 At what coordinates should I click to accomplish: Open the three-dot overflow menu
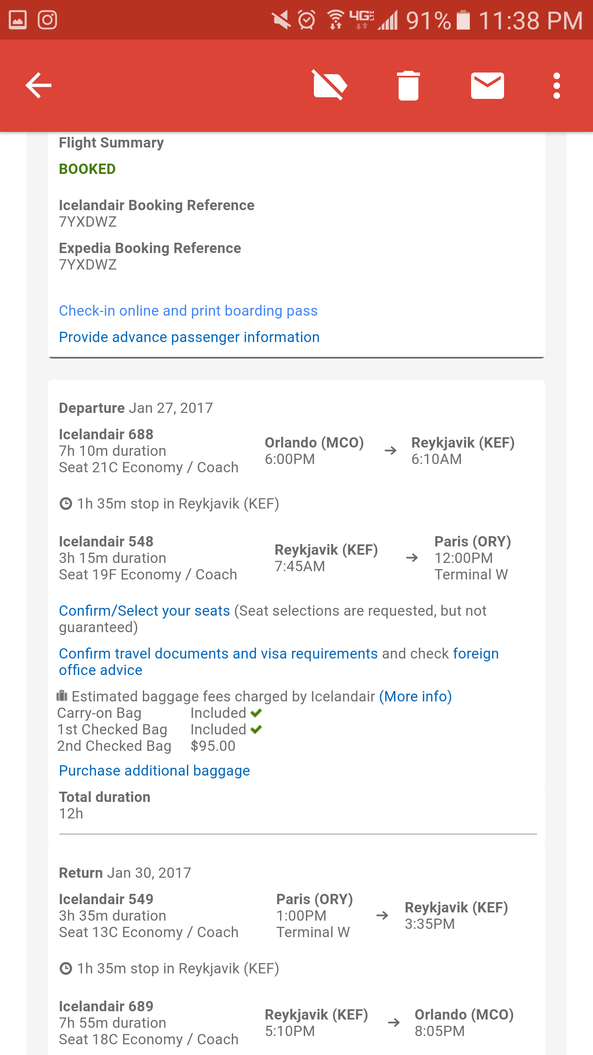pos(557,85)
